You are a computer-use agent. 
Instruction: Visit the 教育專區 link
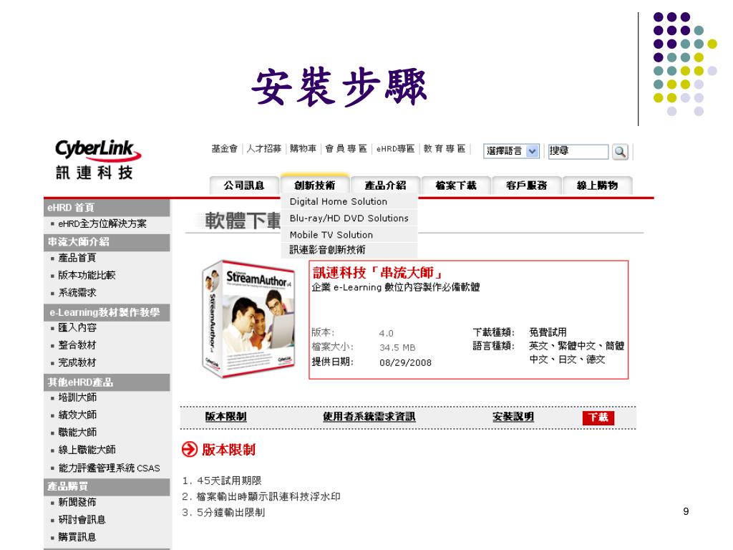[x=444, y=149]
